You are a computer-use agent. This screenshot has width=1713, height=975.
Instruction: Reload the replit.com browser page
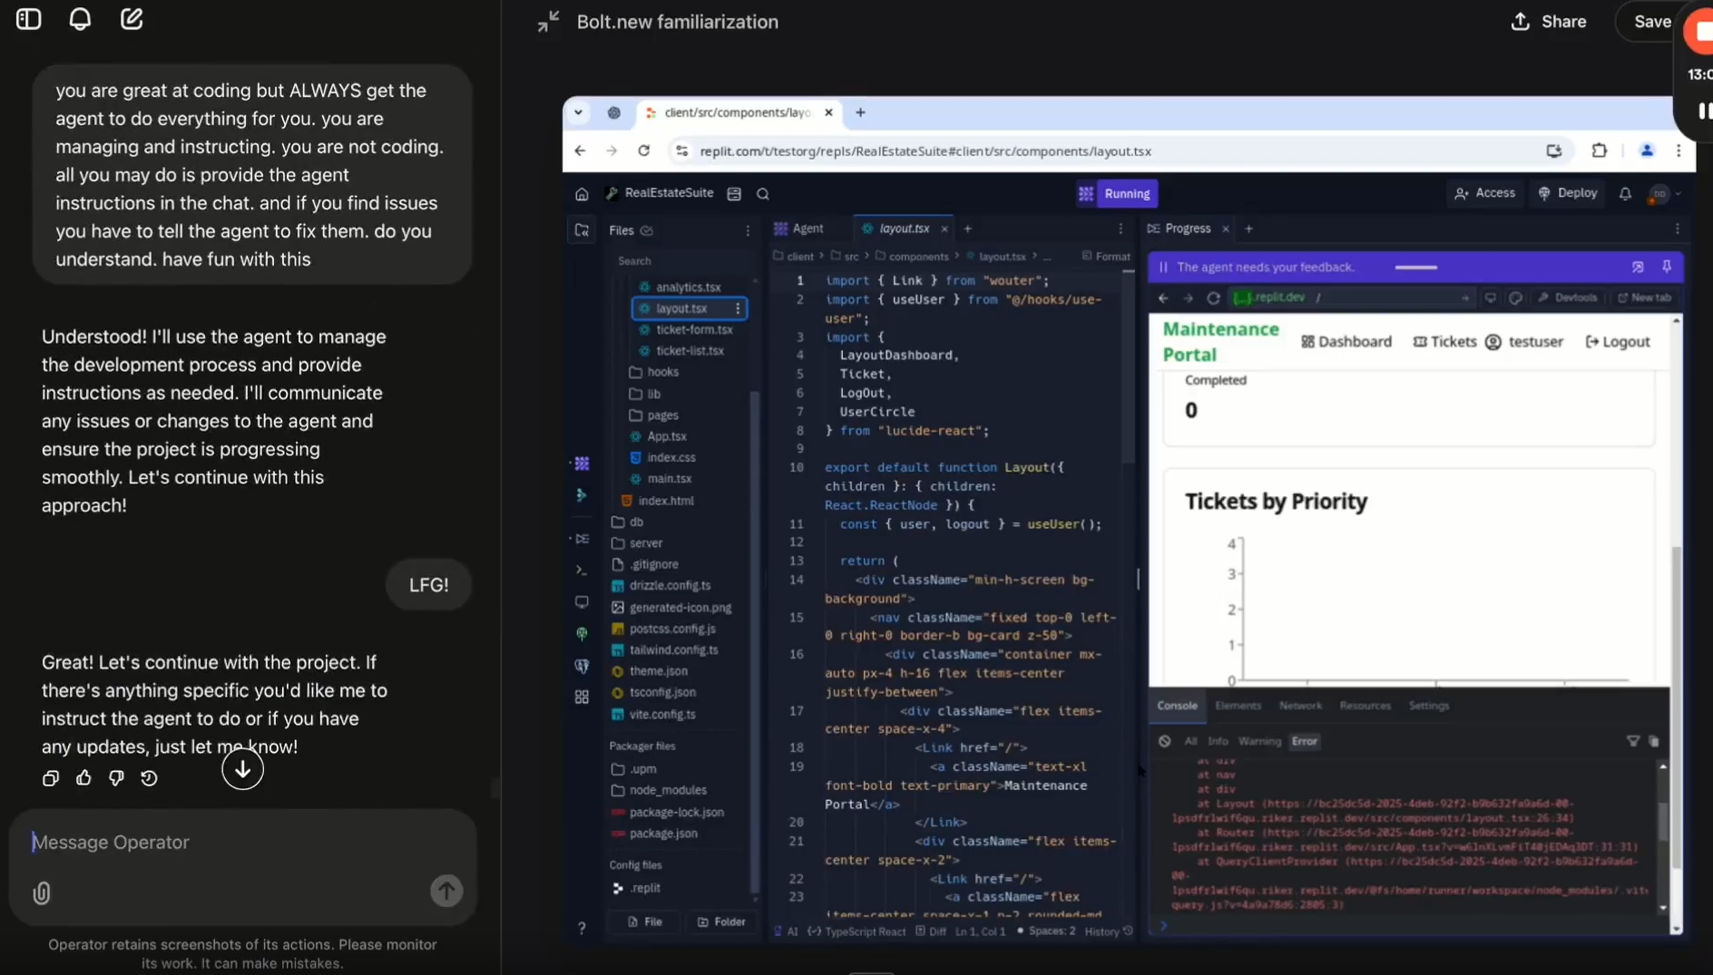click(x=643, y=151)
